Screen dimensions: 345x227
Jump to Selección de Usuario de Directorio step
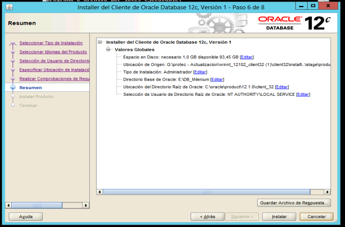pos(54,61)
